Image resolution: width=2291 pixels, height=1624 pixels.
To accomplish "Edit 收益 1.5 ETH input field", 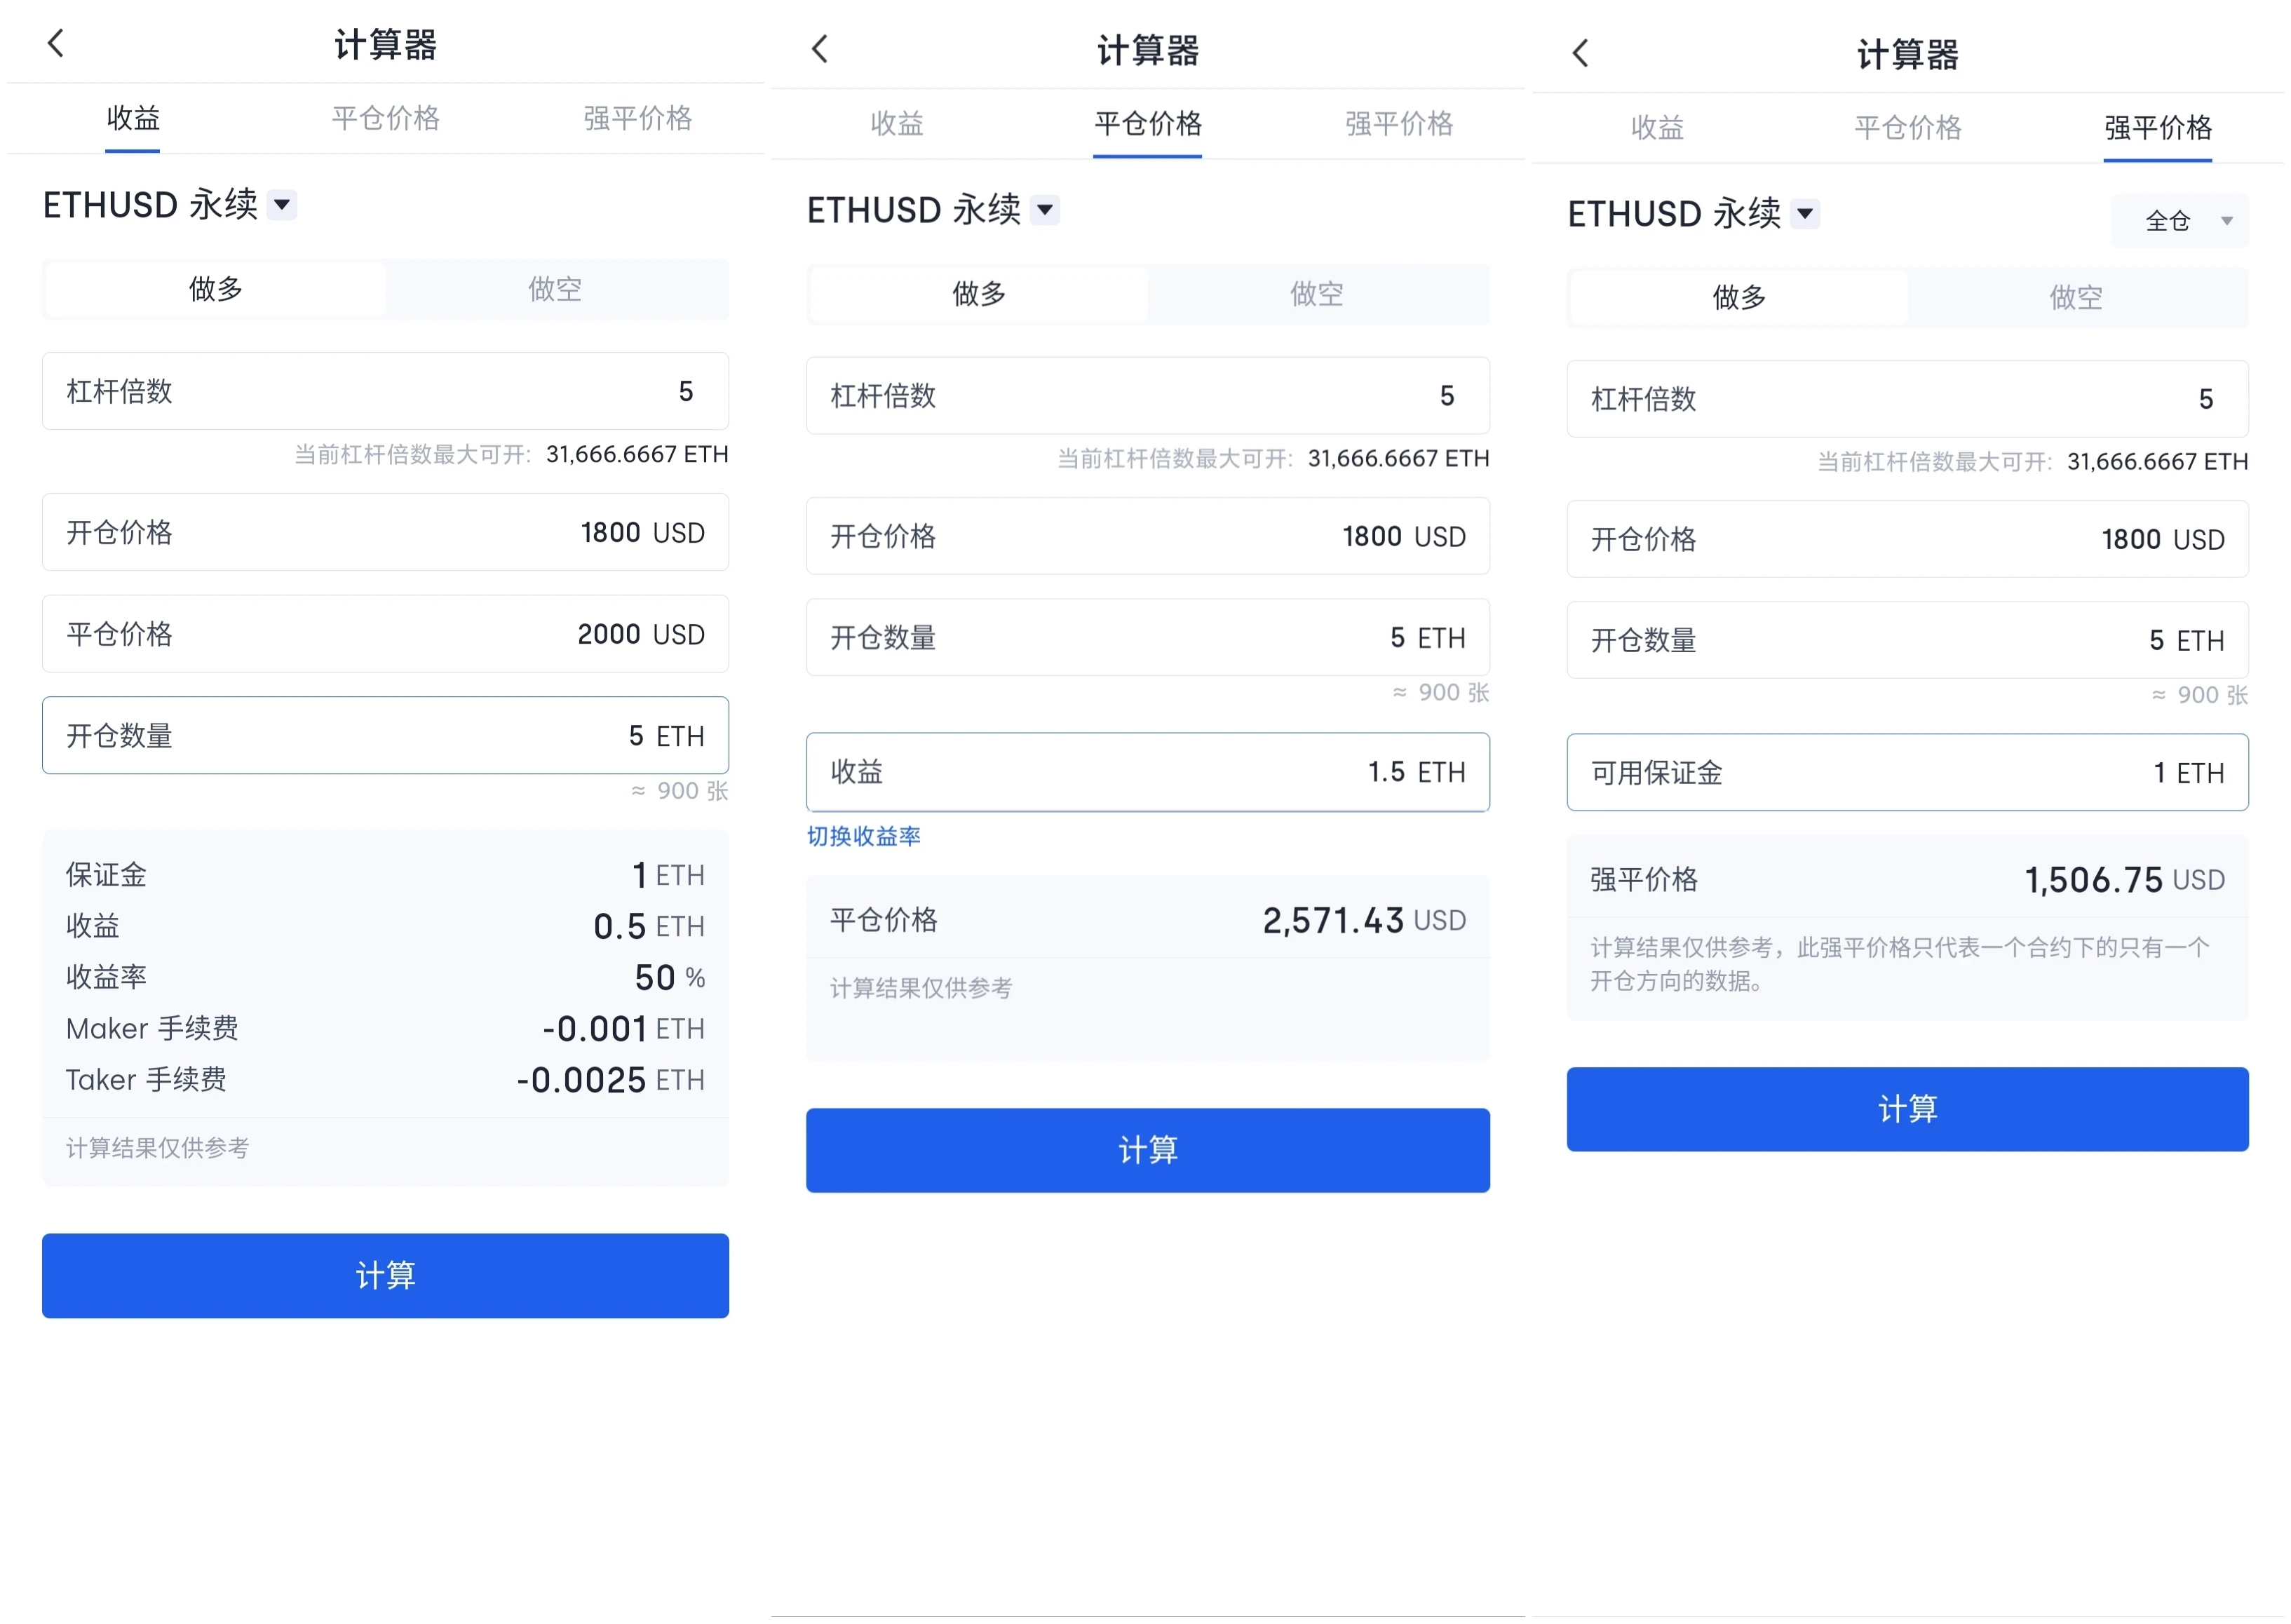I will pyautogui.click(x=1147, y=772).
